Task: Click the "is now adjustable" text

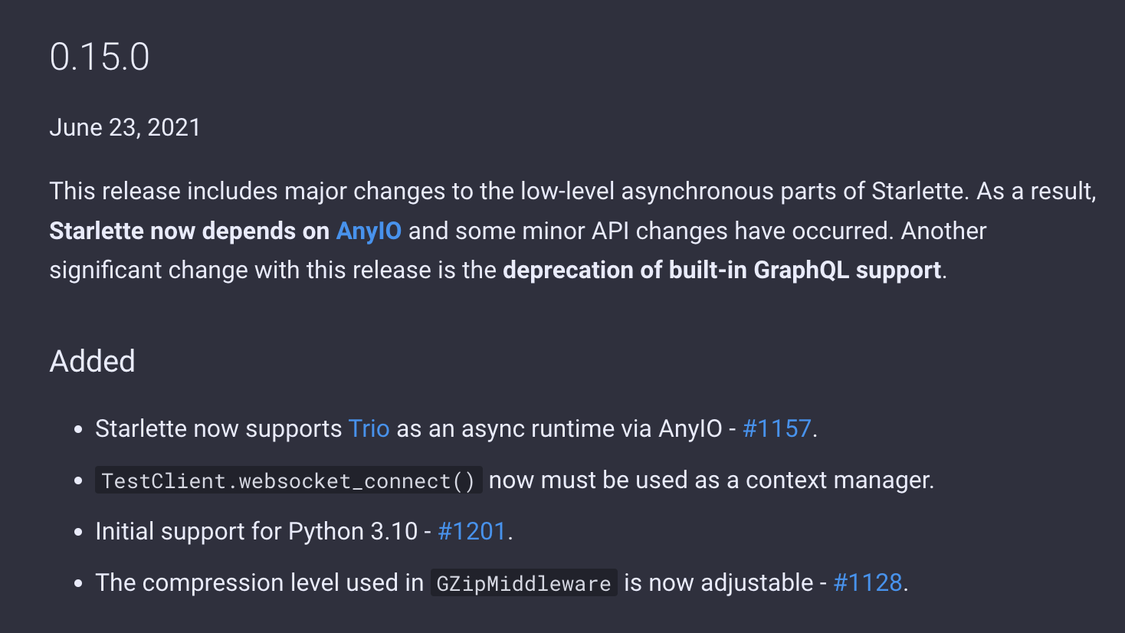Action: click(718, 583)
